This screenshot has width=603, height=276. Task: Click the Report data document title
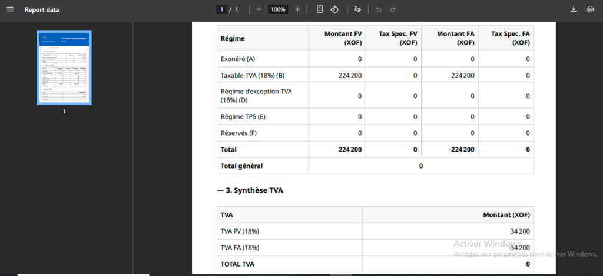(42, 10)
